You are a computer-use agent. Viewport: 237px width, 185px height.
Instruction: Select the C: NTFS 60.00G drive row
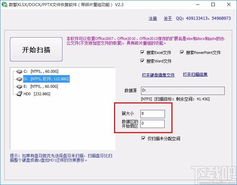pos(41,71)
